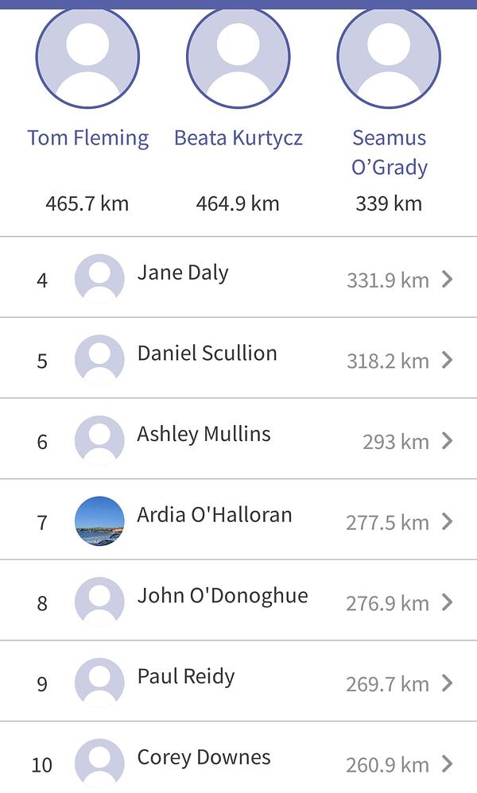This screenshot has height=793, width=477.
Task: Select Corey Downes in the leaderboard
Action: coord(204,757)
